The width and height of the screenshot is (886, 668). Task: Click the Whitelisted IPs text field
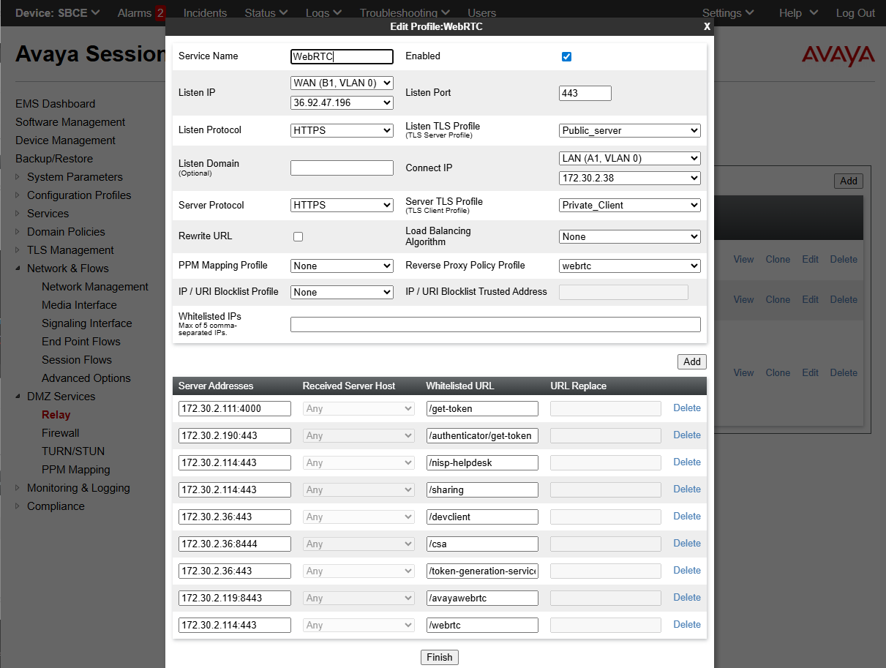[x=495, y=325]
